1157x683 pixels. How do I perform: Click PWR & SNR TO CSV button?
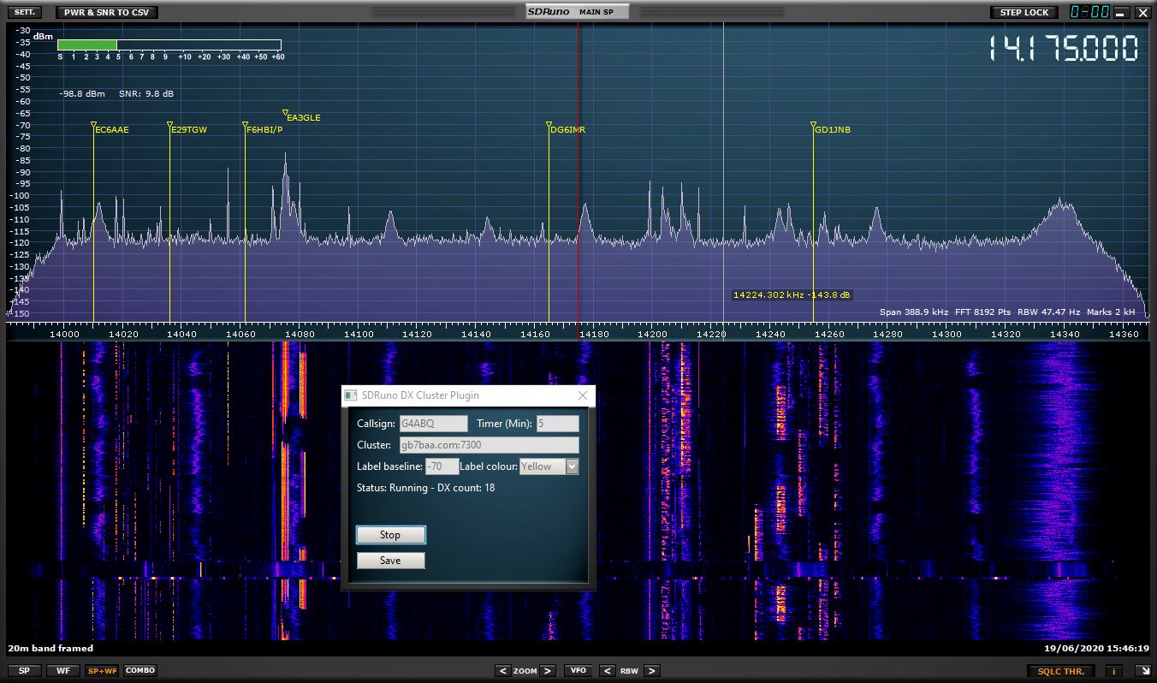[x=106, y=12]
